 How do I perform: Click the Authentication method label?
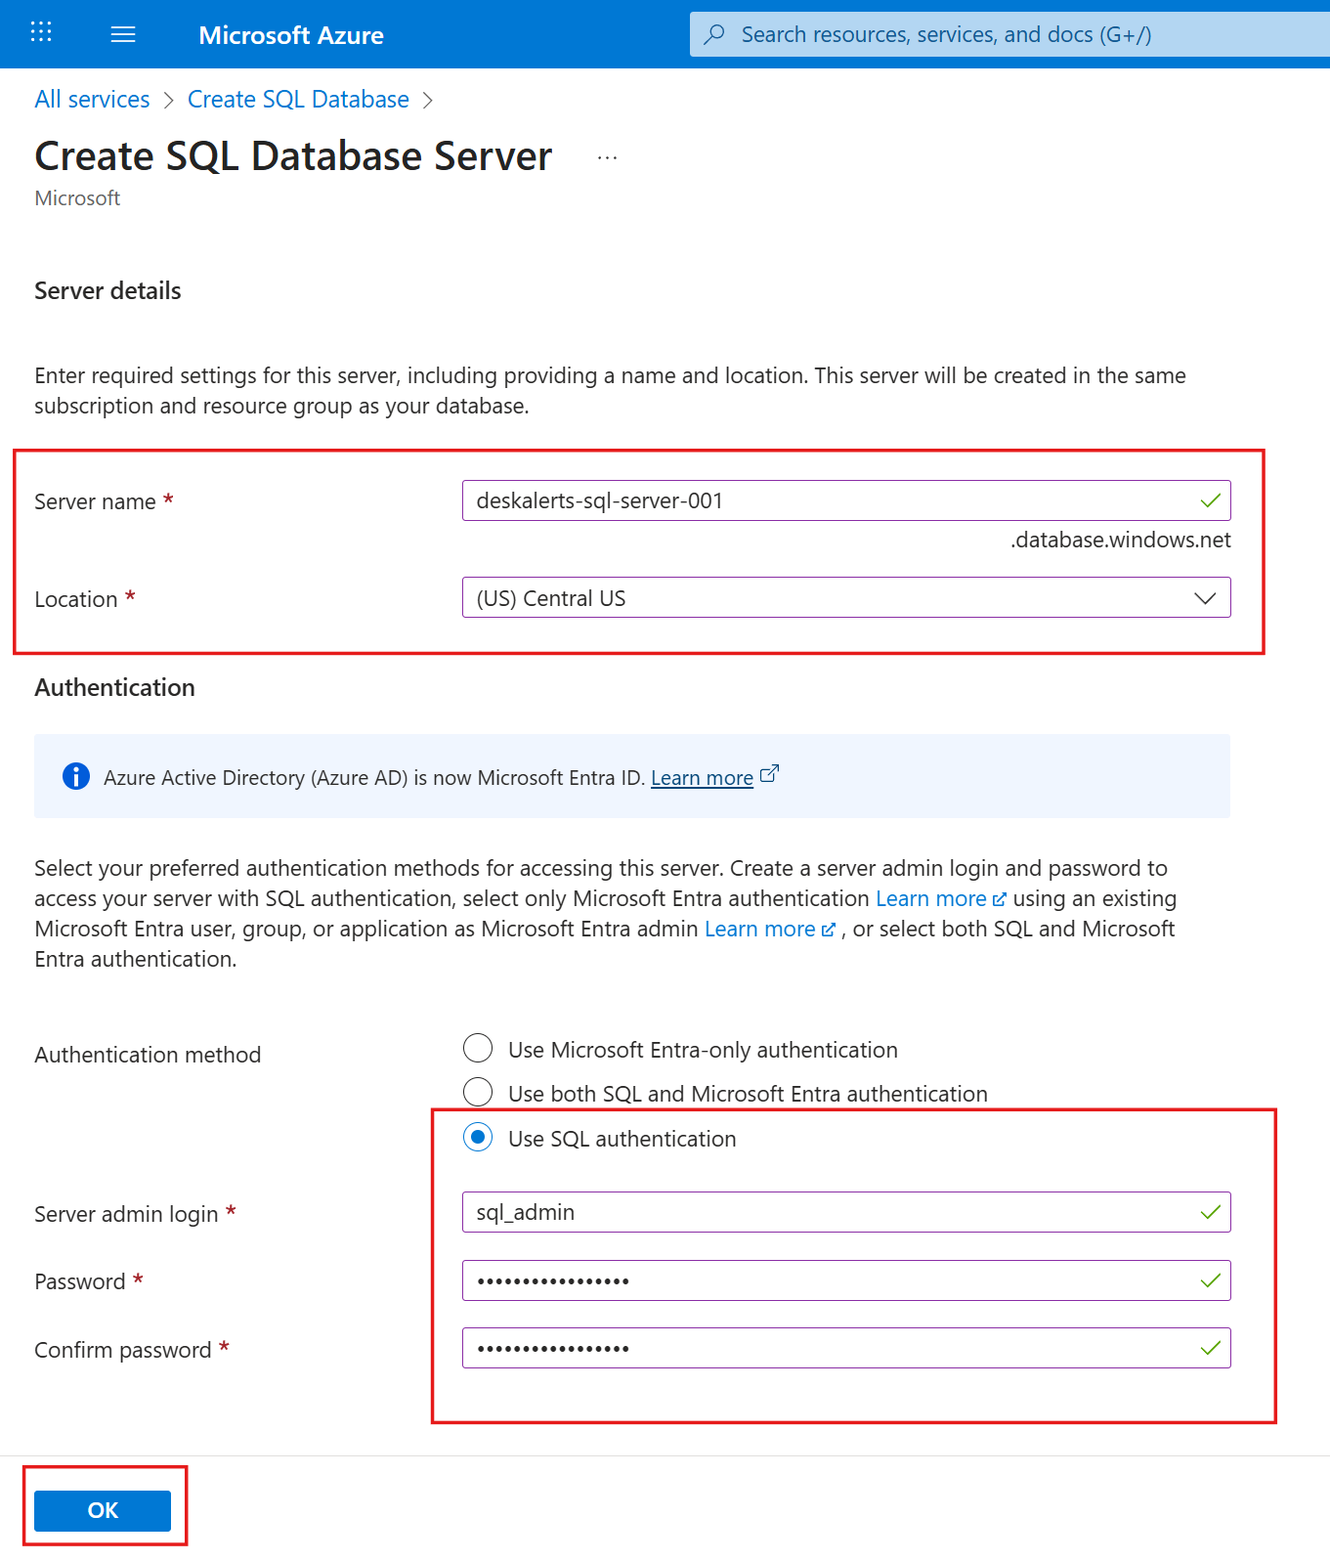click(x=148, y=1055)
